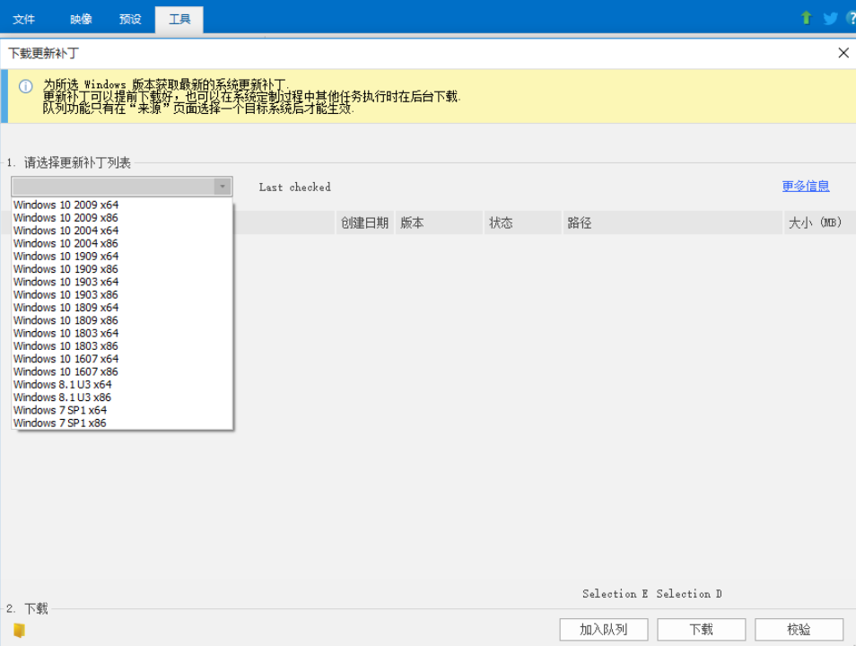This screenshot has width=856, height=646.
Task: Close the 下载更新补丁 panel
Action: tap(843, 53)
